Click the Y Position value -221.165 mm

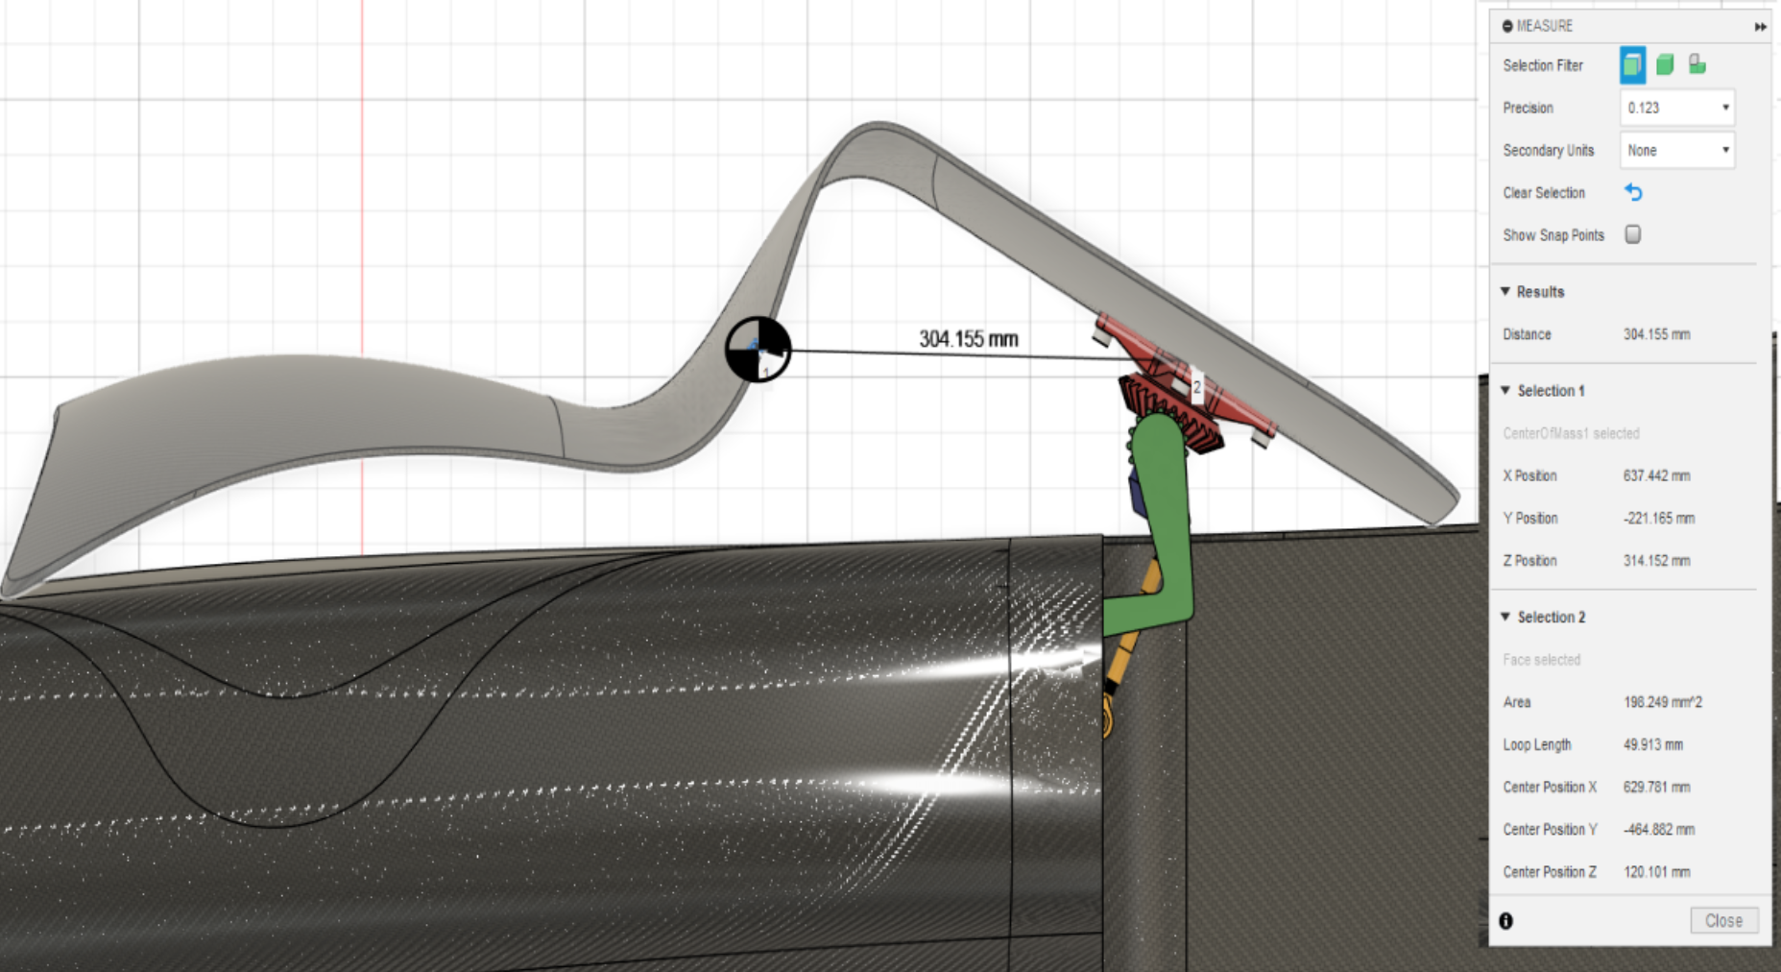coord(1659,518)
